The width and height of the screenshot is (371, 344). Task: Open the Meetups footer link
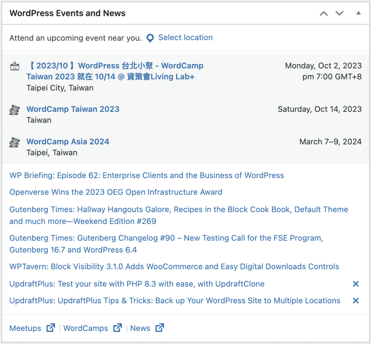pyautogui.click(x=25, y=328)
